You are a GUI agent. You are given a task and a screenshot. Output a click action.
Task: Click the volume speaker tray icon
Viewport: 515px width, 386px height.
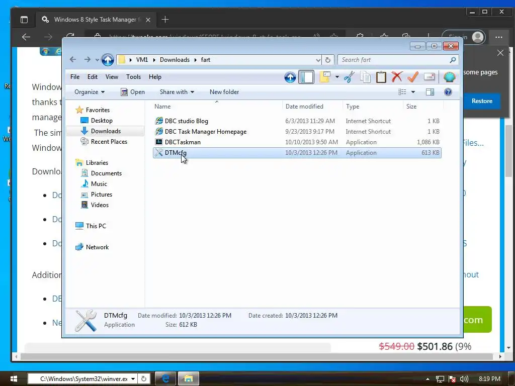[464, 379]
